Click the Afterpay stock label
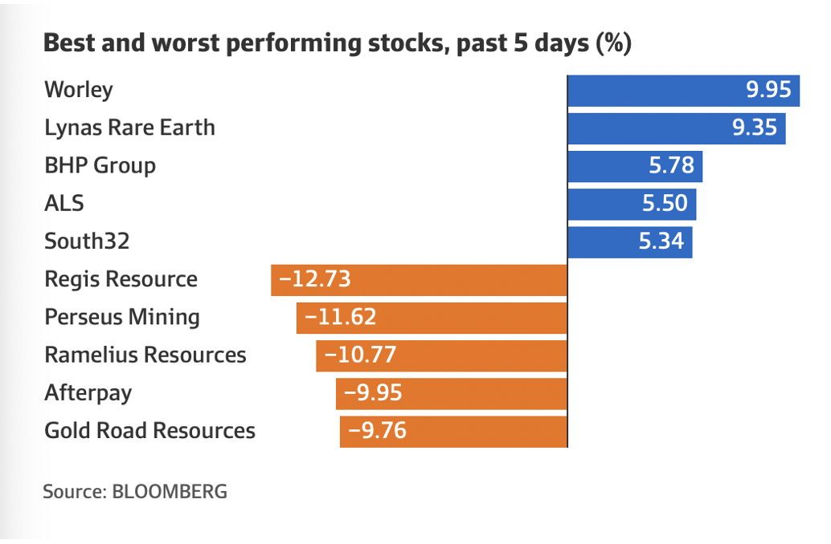Image resolution: width=831 pixels, height=544 pixels. tap(88, 393)
